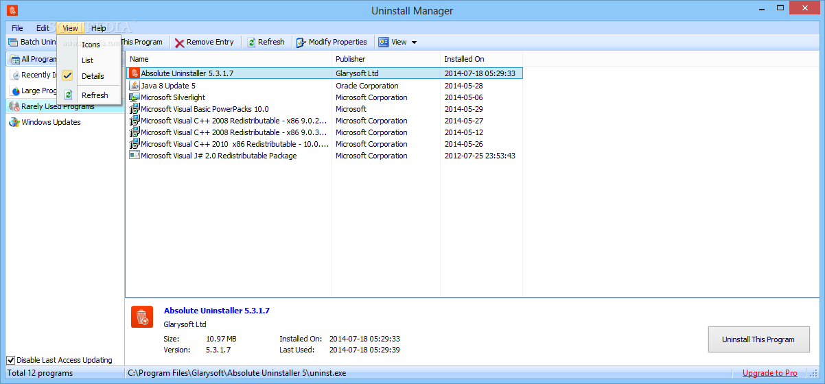Viewport: 825px width, 384px height.
Task: Select Microsoft Visual Basic PowerPacks 10.0 entry
Action: coord(205,109)
